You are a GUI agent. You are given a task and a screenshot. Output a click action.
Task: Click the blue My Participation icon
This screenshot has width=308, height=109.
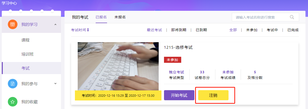(x=13, y=84)
